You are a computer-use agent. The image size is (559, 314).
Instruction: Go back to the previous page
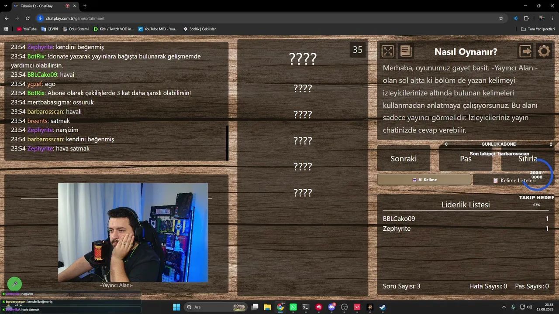(7, 18)
